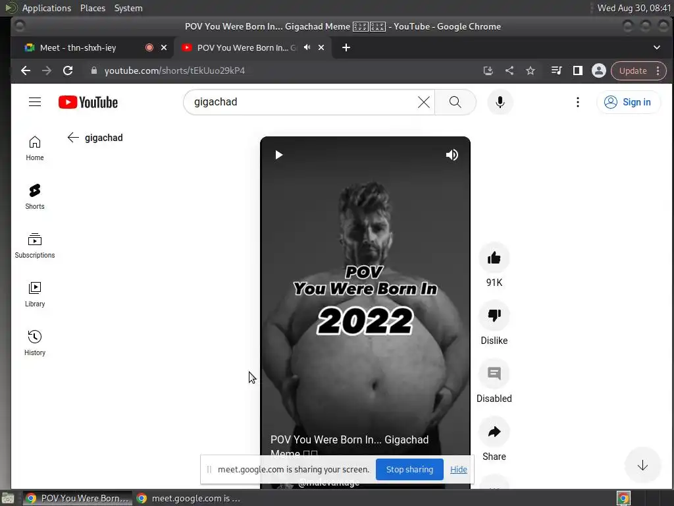Image resolution: width=674 pixels, height=506 pixels.
Task: Open Shorts in the sidebar
Action: (x=35, y=197)
